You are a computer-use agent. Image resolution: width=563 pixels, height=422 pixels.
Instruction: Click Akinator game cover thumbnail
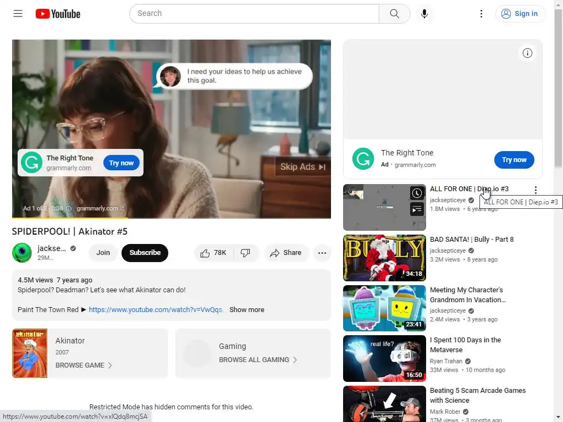pos(30,353)
